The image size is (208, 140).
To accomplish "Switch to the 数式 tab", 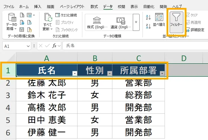I will click(x=94, y=7).
